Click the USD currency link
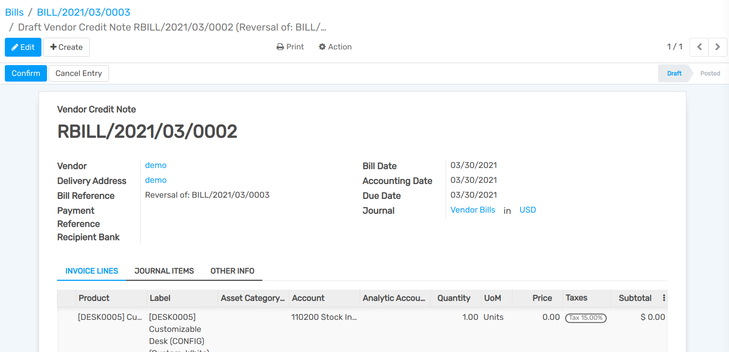Image resolution: width=729 pixels, height=352 pixels. [527, 210]
